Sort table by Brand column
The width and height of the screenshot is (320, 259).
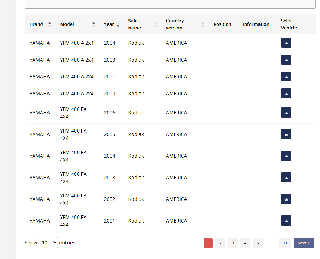40,24
